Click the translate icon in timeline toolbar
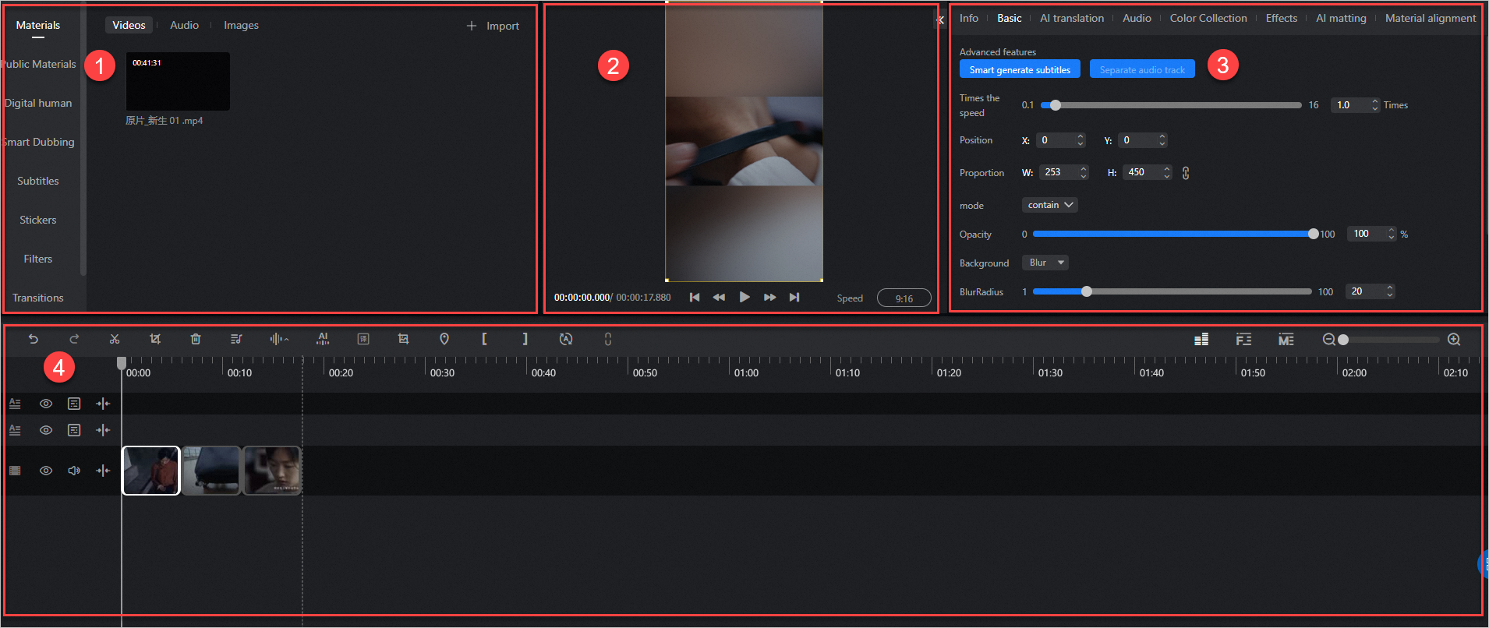The width and height of the screenshot is (1489, 628). click(x=363, y=339)
